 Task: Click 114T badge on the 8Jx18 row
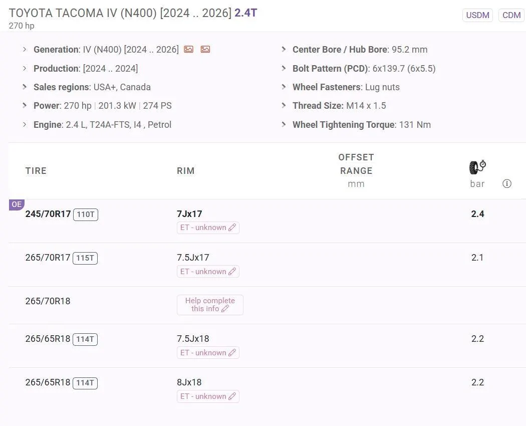coord(85,383)
